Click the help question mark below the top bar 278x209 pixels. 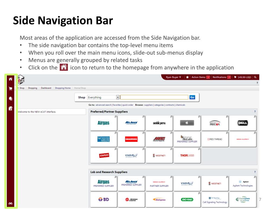pos(257,83)
